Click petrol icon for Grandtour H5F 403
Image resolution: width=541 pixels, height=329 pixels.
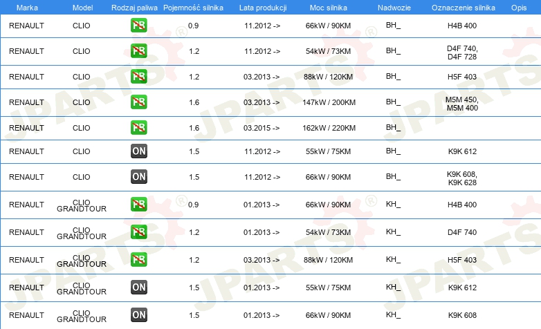(138, 259)
